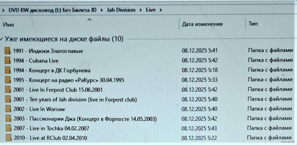Select the 2007 - Live in Tochka 04.02.2007 folder name

pyautogui.click(x=51, y=128)
